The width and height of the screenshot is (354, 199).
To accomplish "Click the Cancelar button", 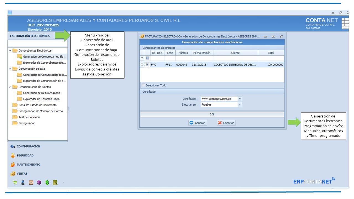I will click(226, 123).
